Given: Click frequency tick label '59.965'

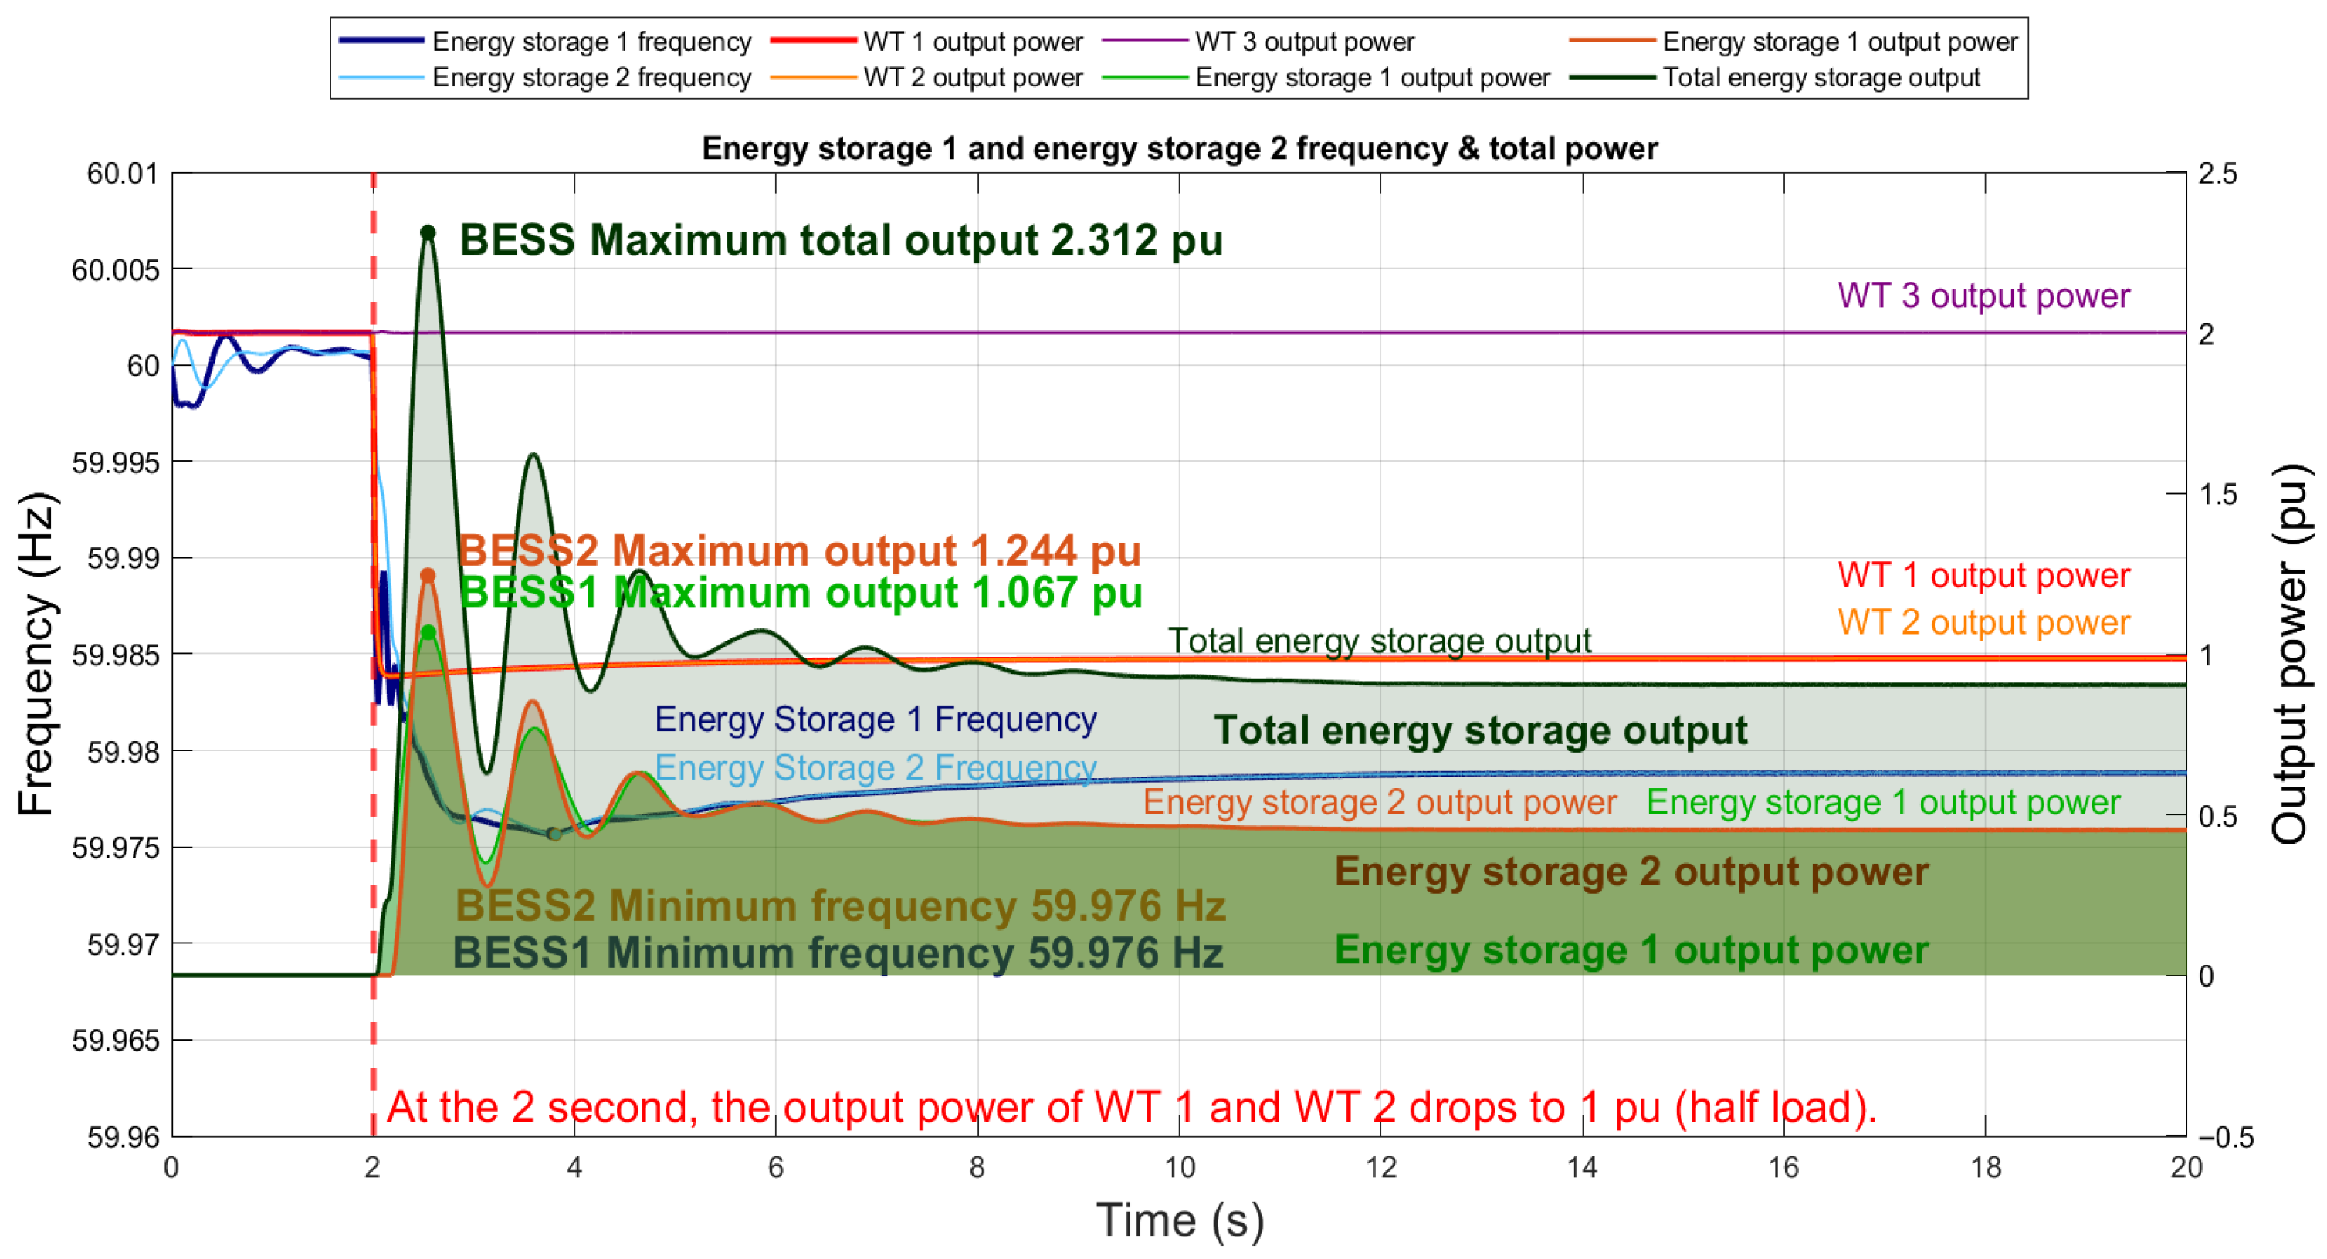Looking at the screenshot, I should click(115, 1041).
